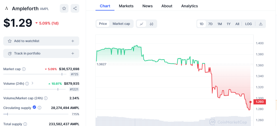Click the volume rank slider bar
The height and width of the screenshot is (126, 277).
pyautogui.click(x=34, y=89)
